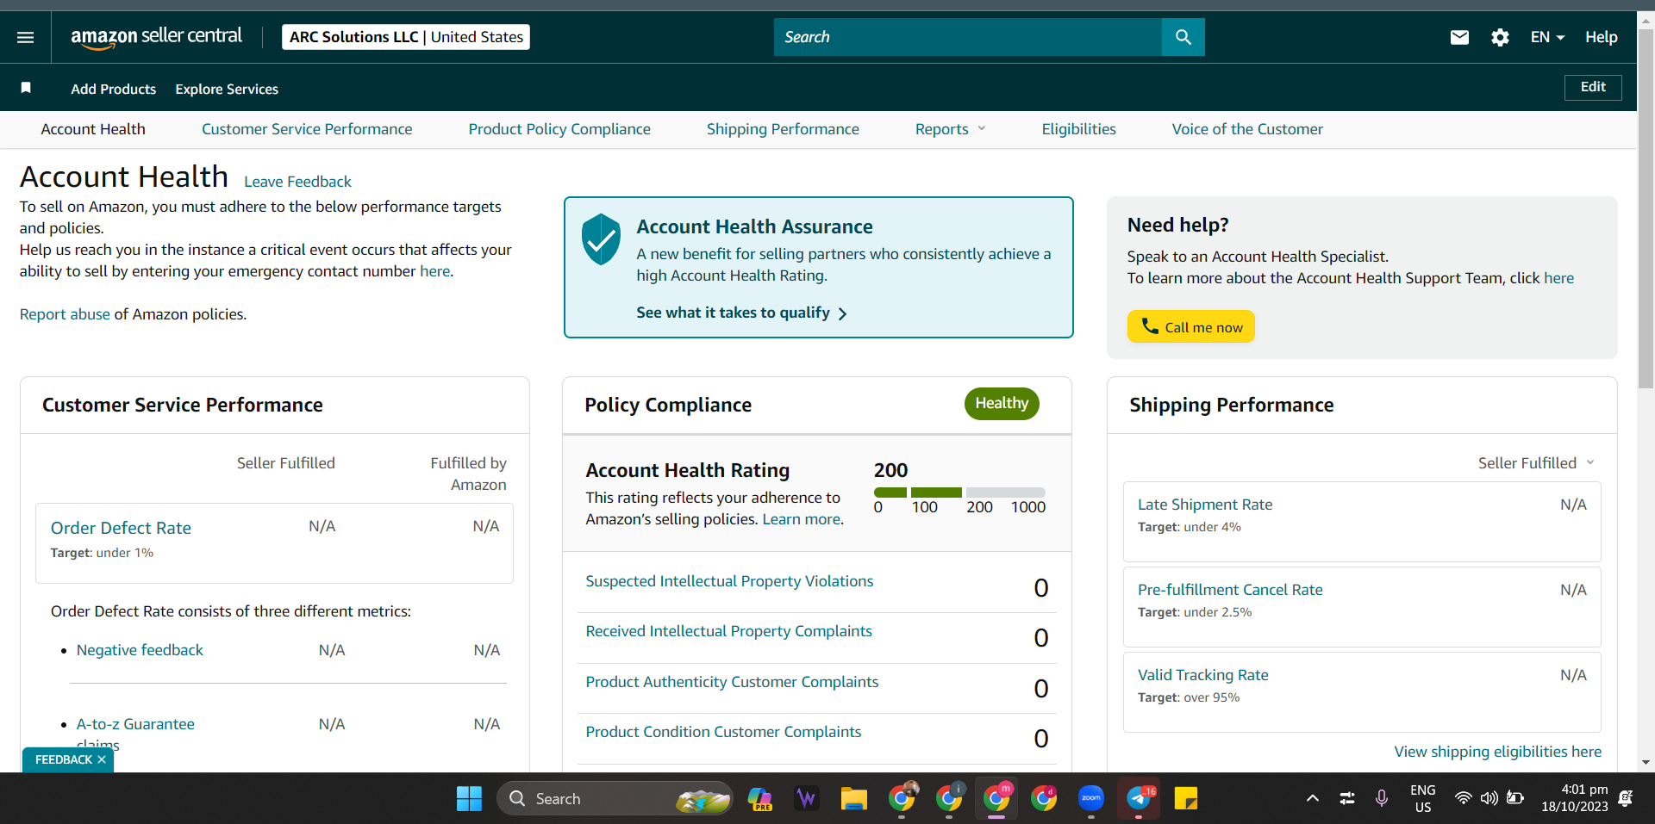This screenshot has height=824, width=1655.
Task: Click the green Healthy status badge
Action: click(x=1002, y=403)
